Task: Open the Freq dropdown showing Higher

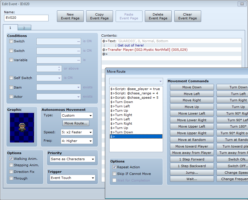Action: (77, 141)
